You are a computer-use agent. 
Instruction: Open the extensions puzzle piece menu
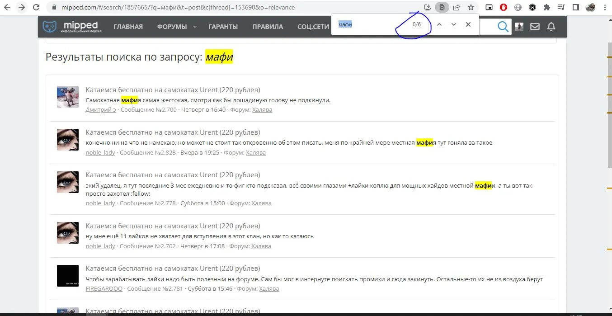coord(547,7)
